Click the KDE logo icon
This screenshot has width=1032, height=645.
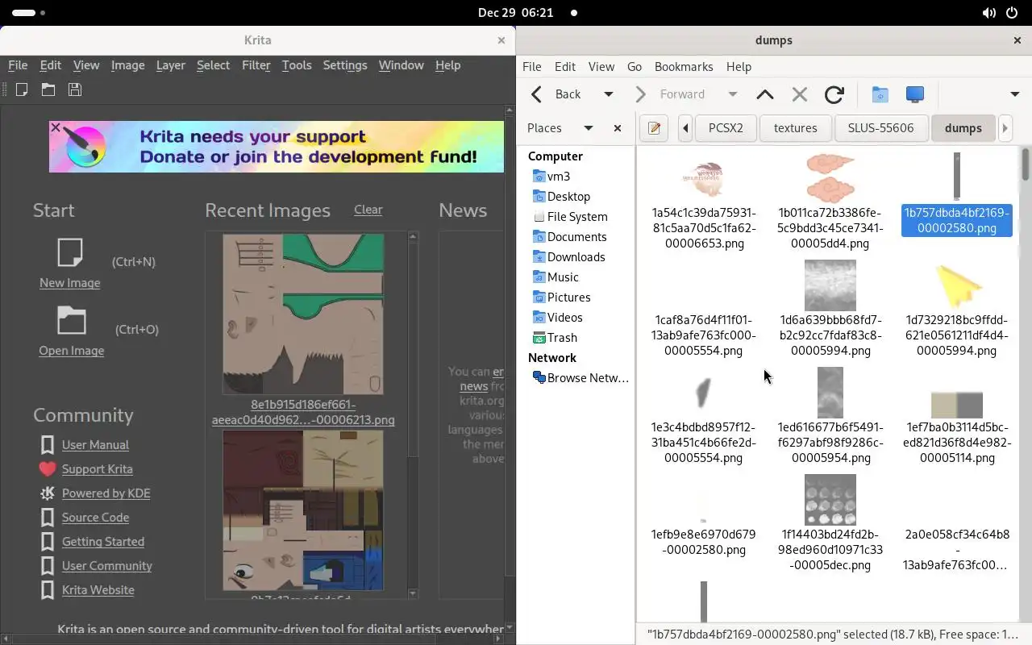[x=48, y=493]
